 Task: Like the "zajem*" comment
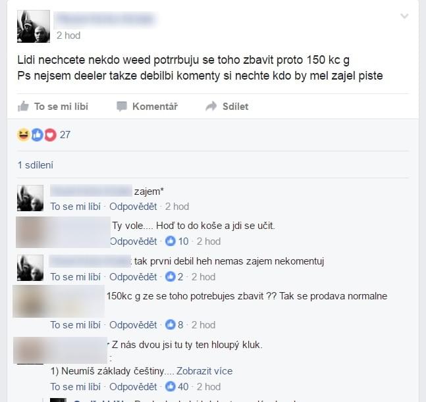76,207
